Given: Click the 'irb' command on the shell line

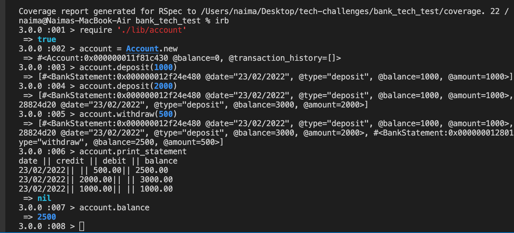Looking at the screenshot, I should 222,21.
